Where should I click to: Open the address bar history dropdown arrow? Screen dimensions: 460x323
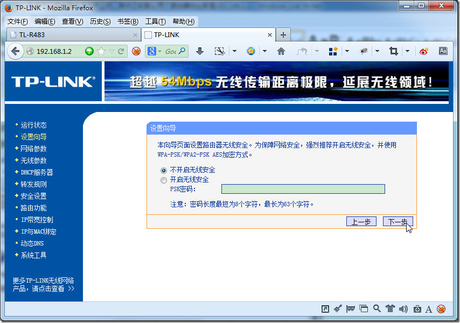[111, 51]
